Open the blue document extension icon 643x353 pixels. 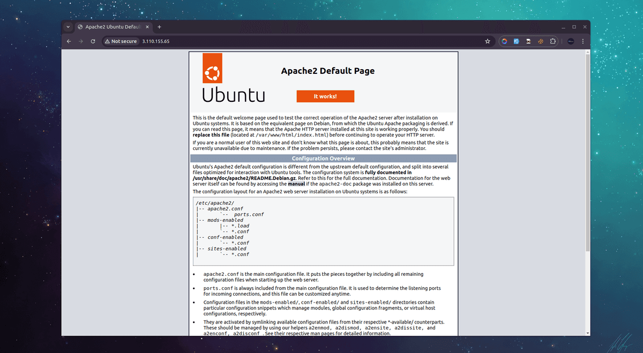click(x=516, y=41)
